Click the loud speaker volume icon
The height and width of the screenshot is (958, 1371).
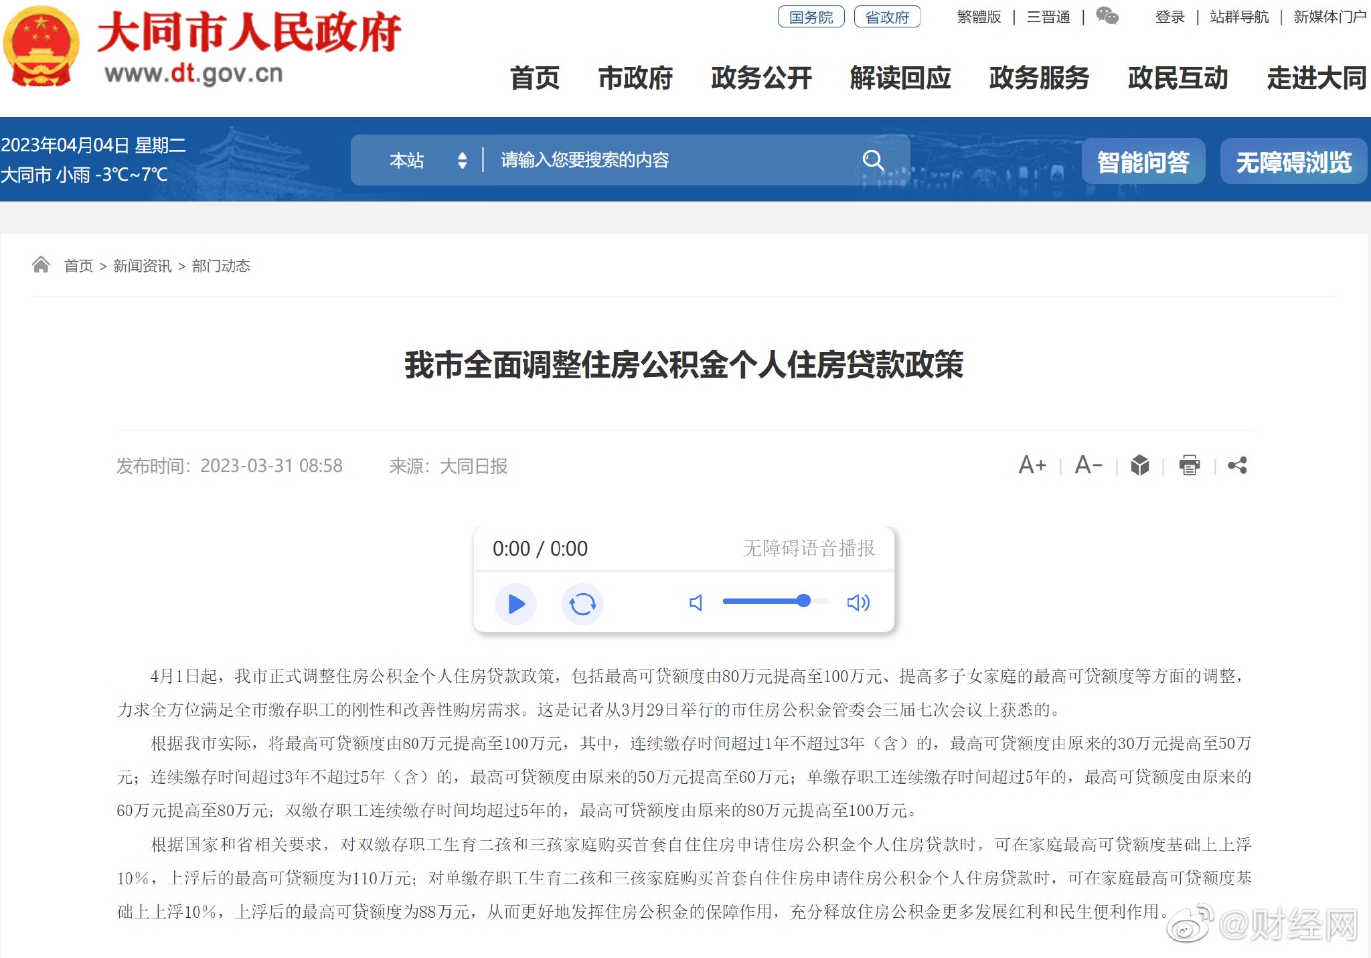coord(858,603)
